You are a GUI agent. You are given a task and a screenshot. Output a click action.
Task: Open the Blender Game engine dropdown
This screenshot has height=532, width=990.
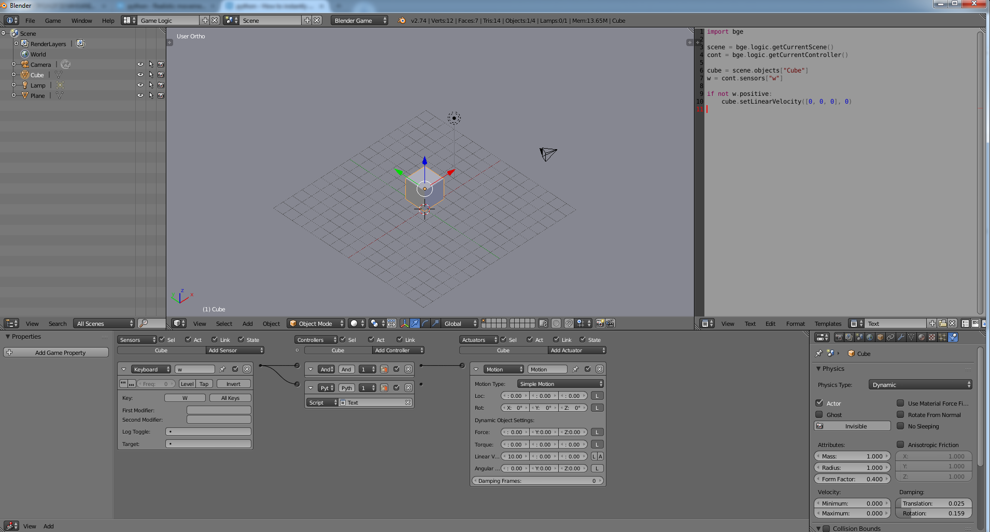[359, 21]
